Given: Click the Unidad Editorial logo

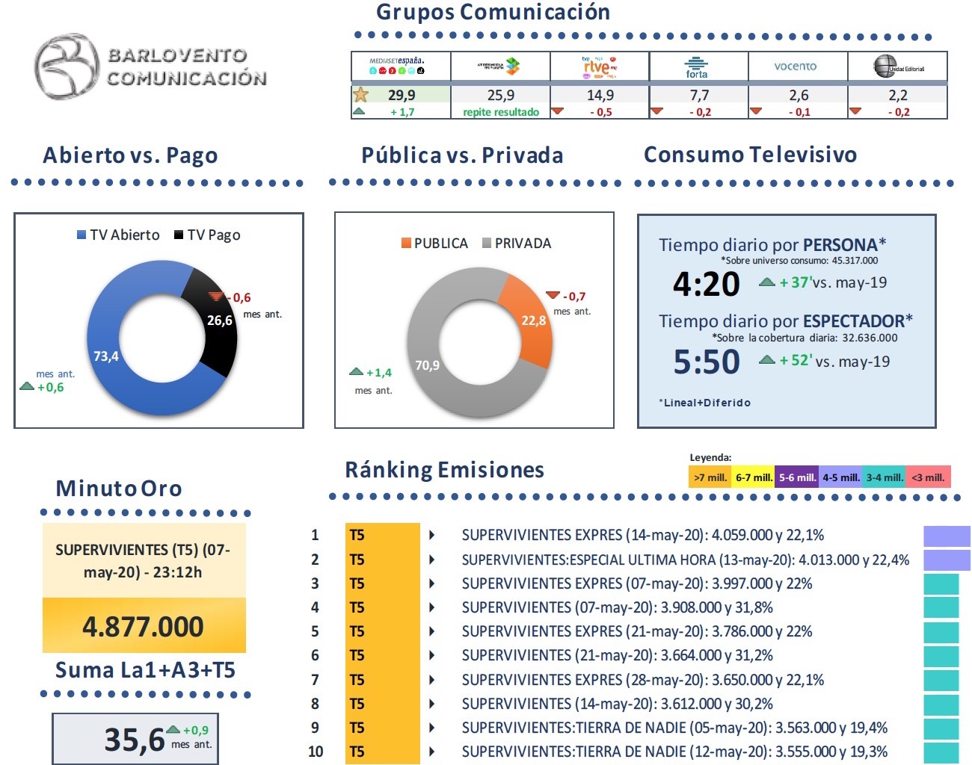Looking at the screenshot, I should pyautogui.click(x=898, y=66).
